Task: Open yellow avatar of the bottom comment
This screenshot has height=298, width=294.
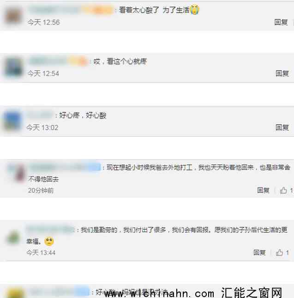Action: (16, 293)
